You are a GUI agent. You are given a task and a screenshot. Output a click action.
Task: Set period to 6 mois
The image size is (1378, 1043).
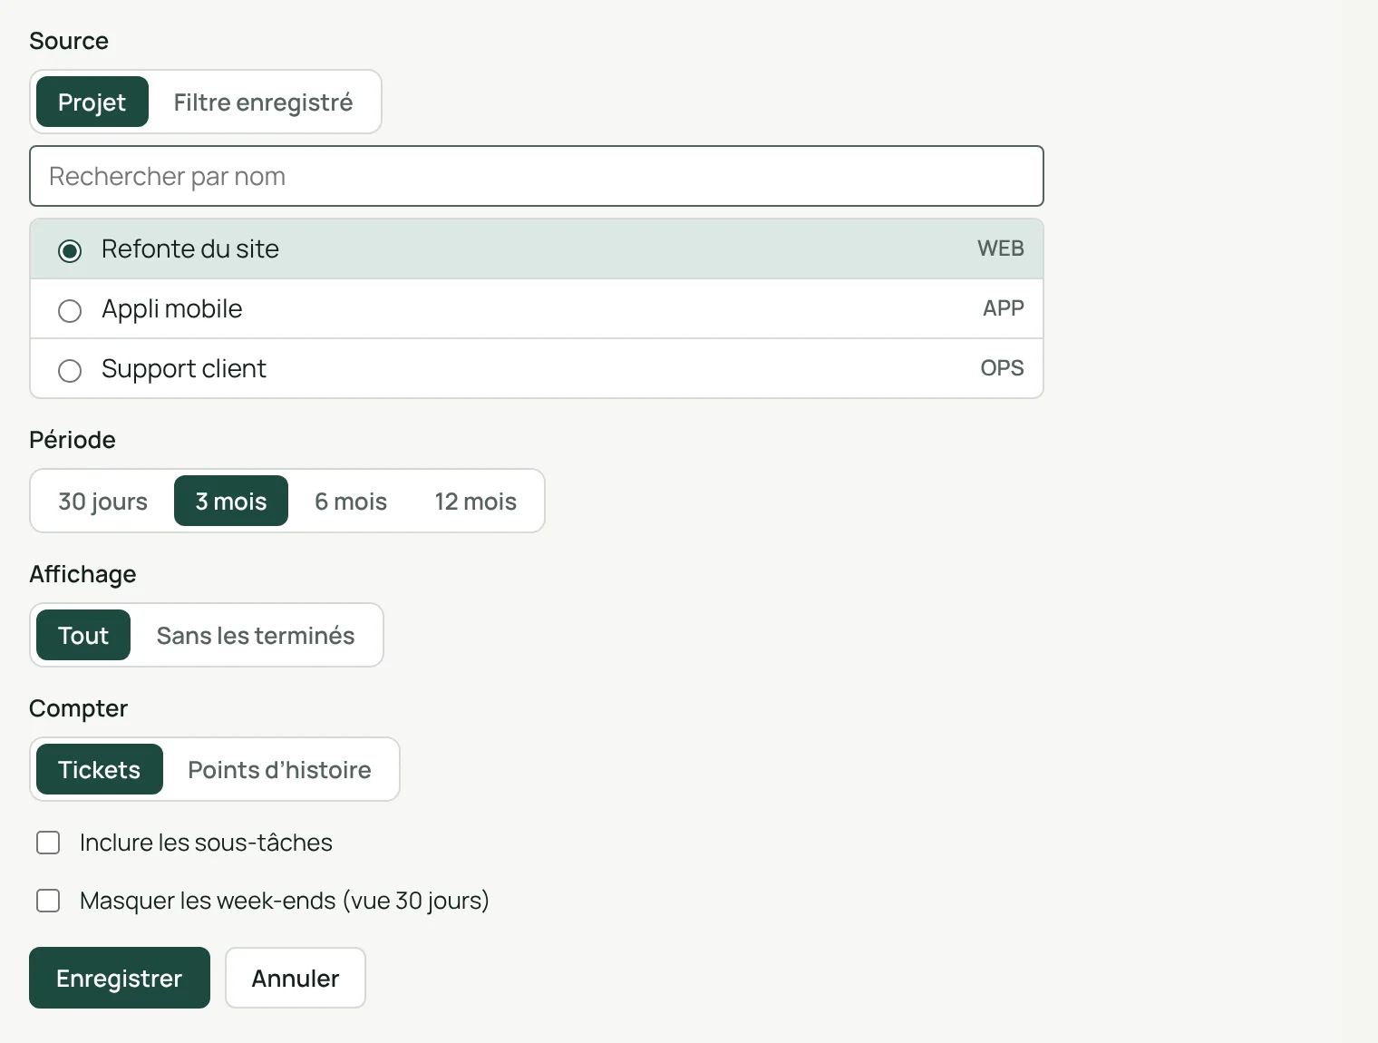(351, 501)
